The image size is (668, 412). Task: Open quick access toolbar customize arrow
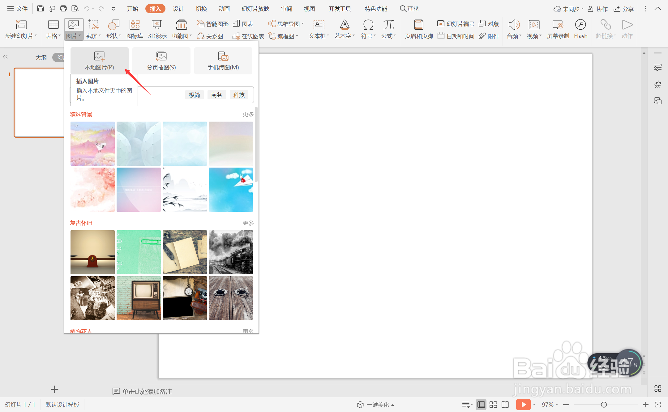[x=113, y=9]
